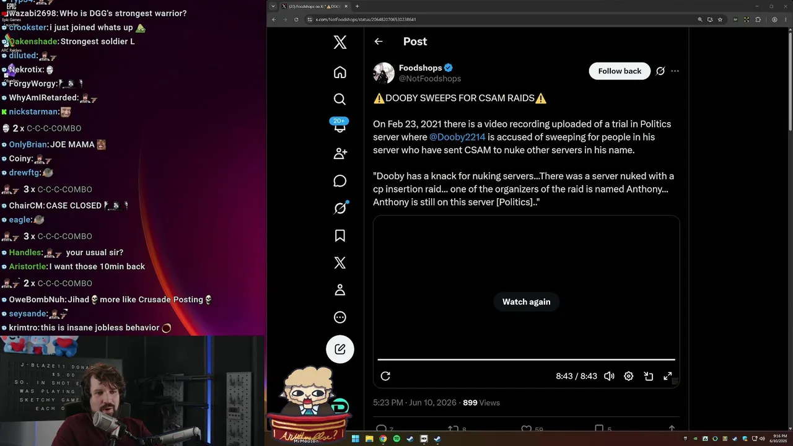Viewport: 793px width, 446px height.
Task: Reload the page in the browser
Action: [x=296, y=19]
